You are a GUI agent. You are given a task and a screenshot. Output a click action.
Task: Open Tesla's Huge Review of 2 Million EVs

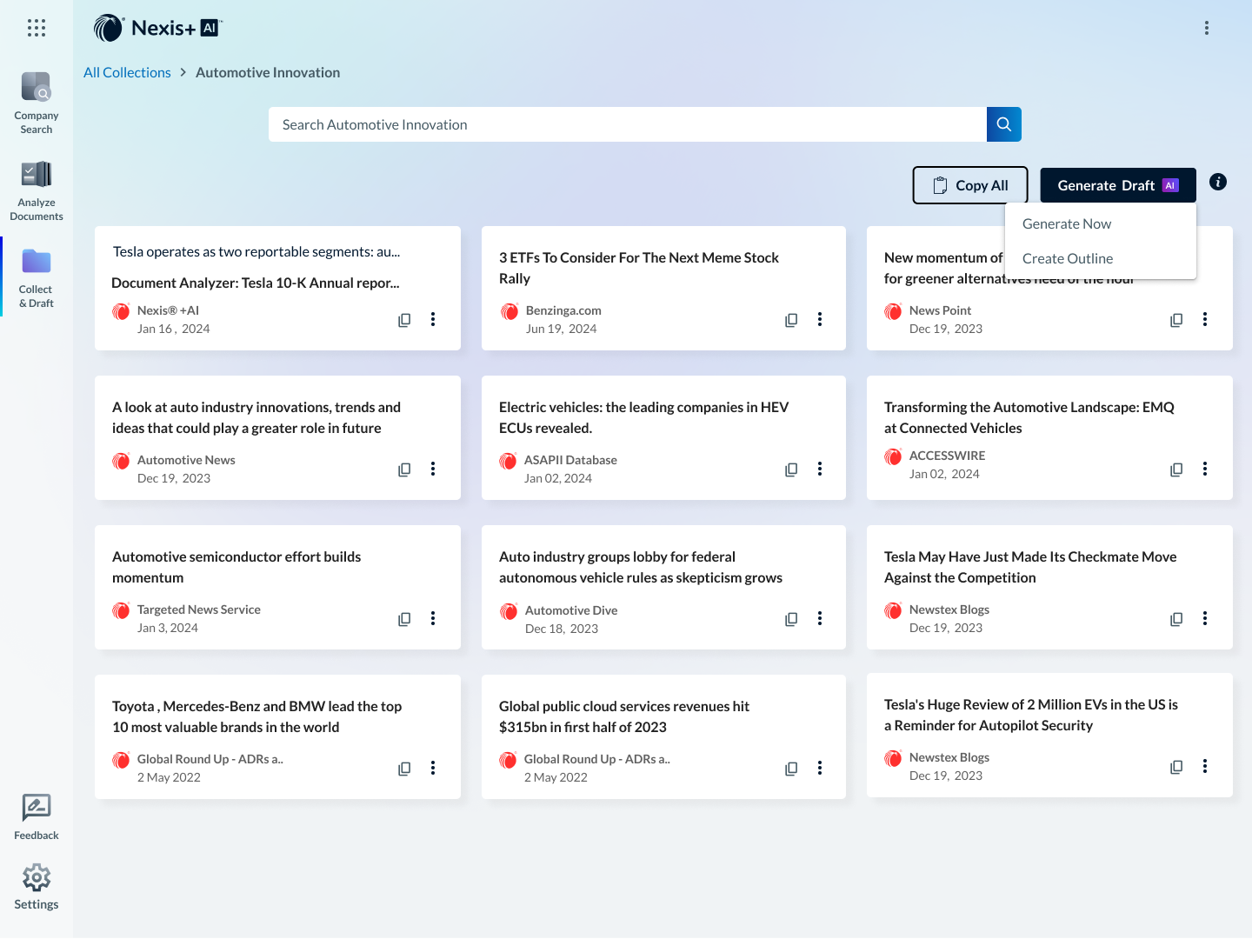(x=1031, y=715)
